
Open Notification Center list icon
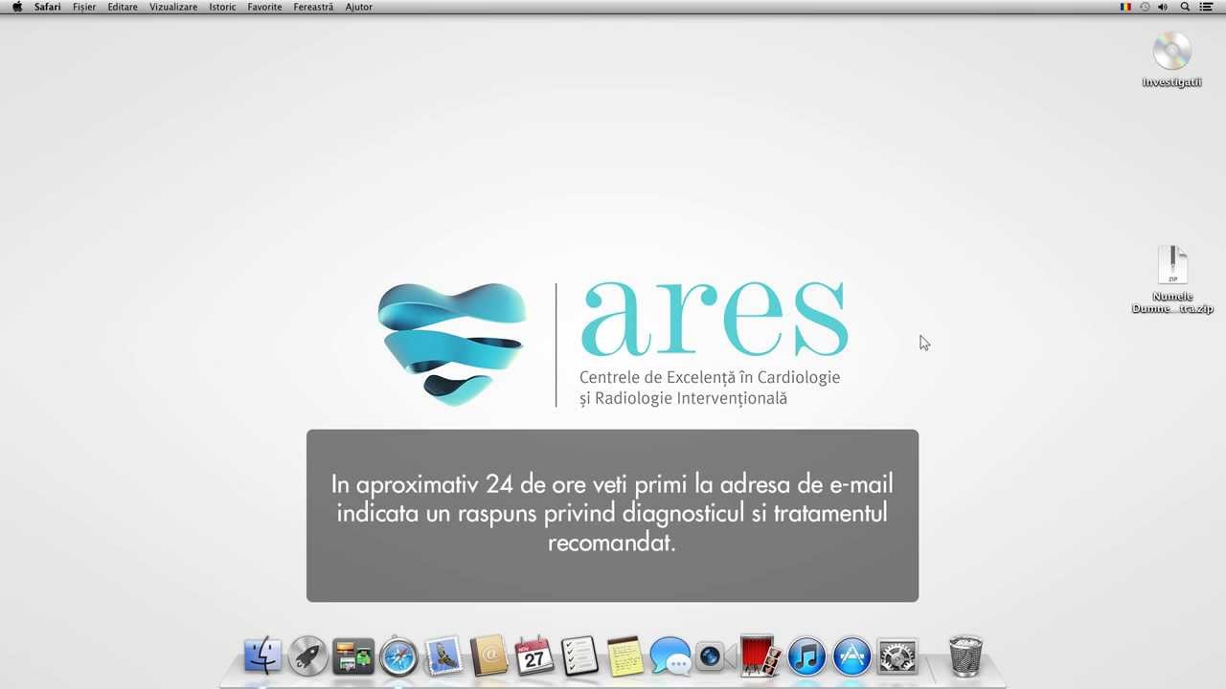1206,7
